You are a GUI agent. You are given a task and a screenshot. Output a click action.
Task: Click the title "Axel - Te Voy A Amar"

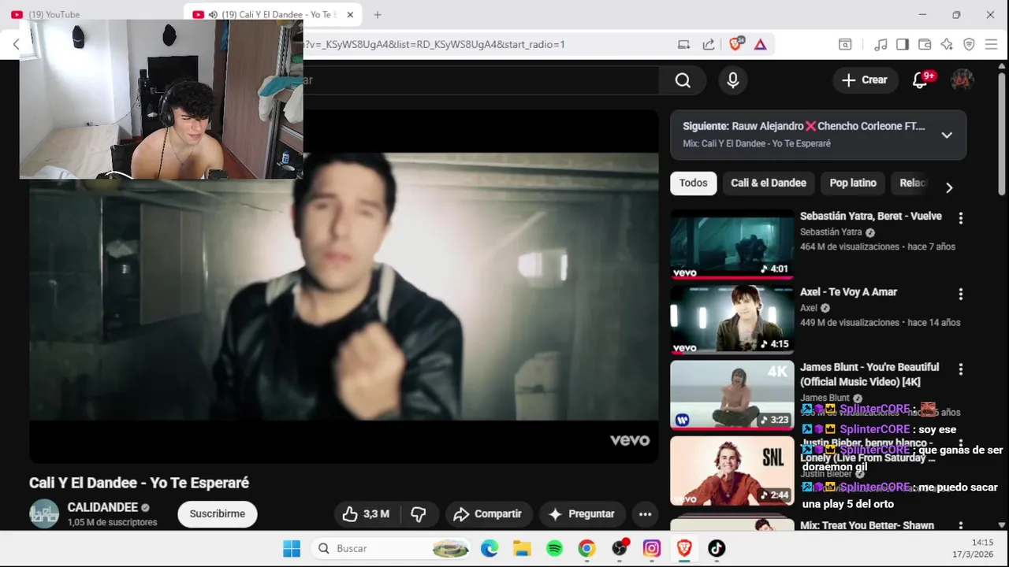pyautogui.click(x=848, y=292)
